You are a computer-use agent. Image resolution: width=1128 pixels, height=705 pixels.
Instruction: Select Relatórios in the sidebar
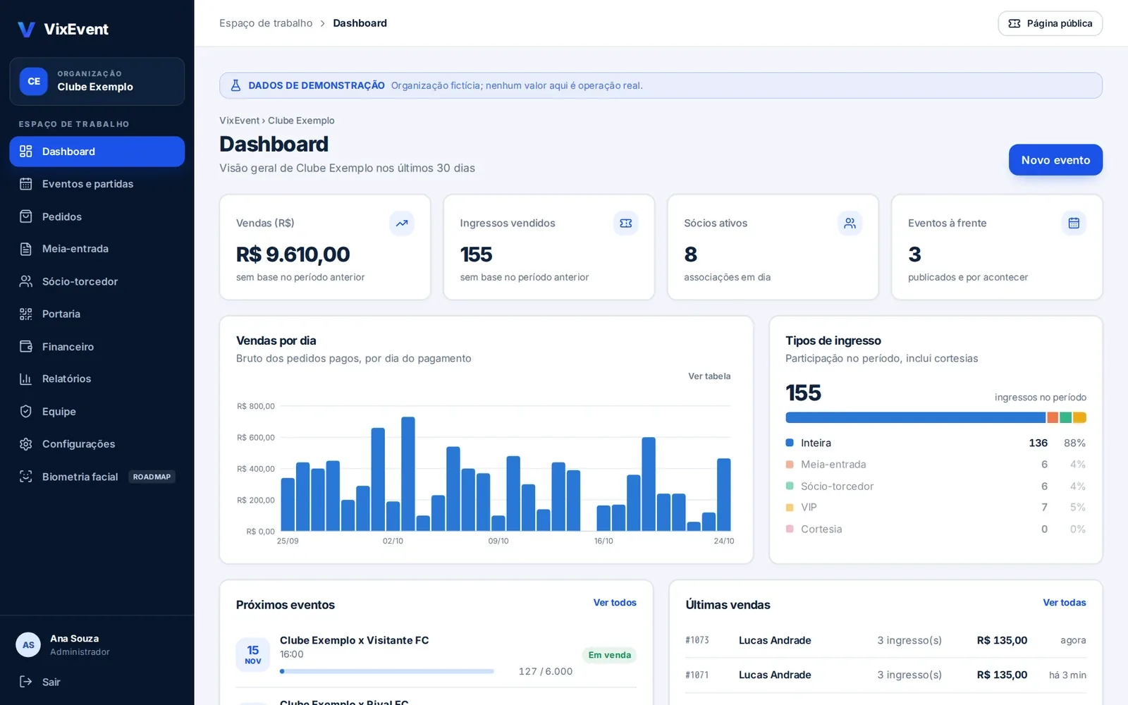[97, 379]
